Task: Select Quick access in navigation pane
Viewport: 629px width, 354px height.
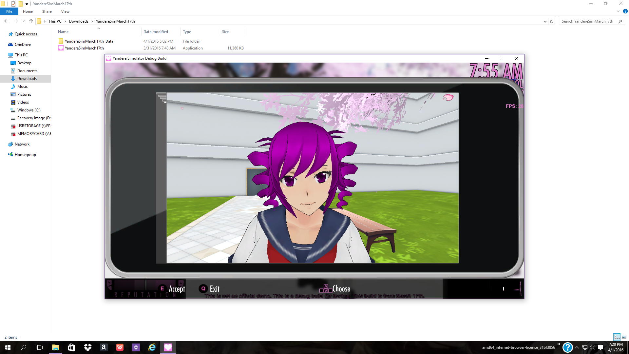Action: click(26, 34)
